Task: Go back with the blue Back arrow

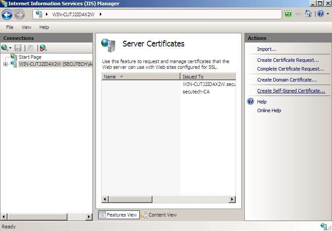Action: click(x=7, y=15)
